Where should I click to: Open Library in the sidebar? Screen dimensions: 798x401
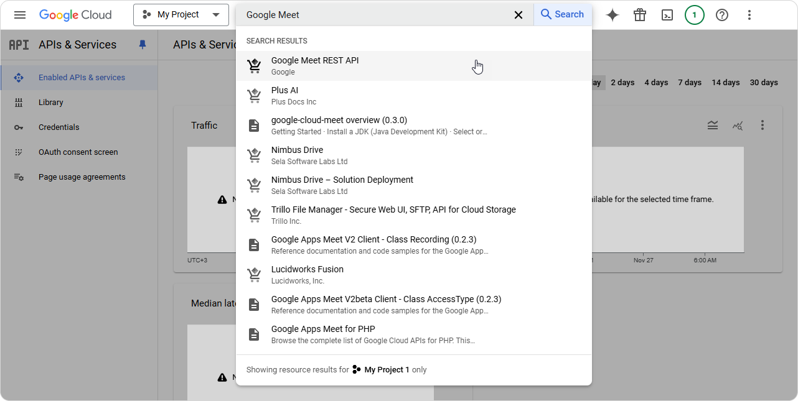click(79, 103)
